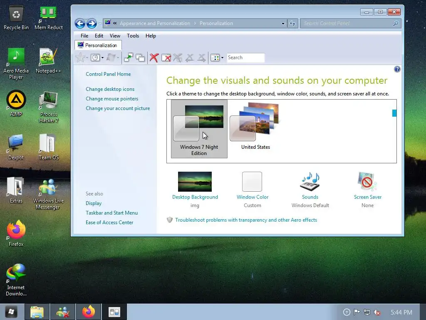Go forward with the blue Forward arrow
426x320 pixels.
pyautogui.click(x=92, y=23)
